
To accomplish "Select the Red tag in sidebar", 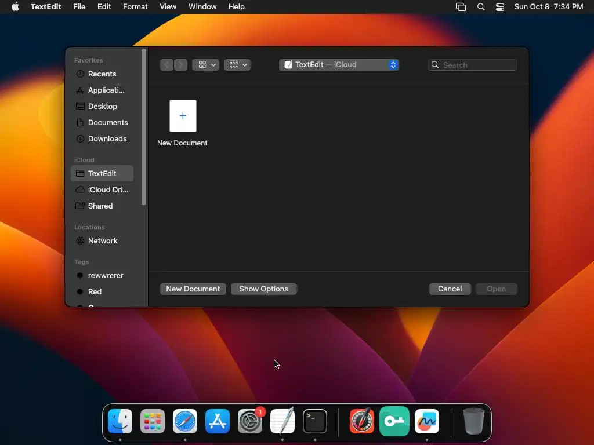I will 102,292.
